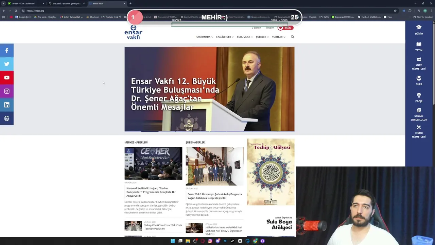The width and height of the screenshot is (435, 245).
Task: Open Discord from the taskbar
Action: [x=217, y=241]
